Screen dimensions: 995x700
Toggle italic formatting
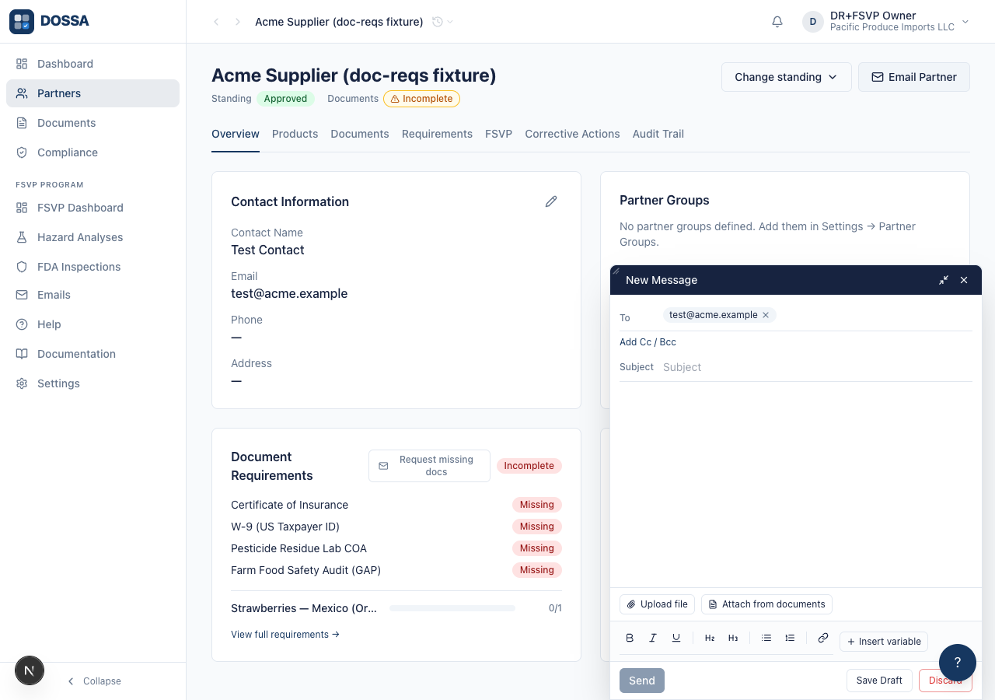tap(653, 638)
